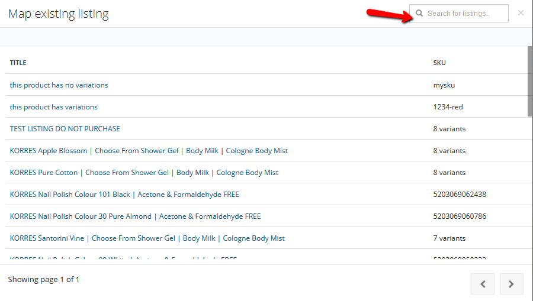Map the KORRES Santorini Vine listing

coord(147,238)
